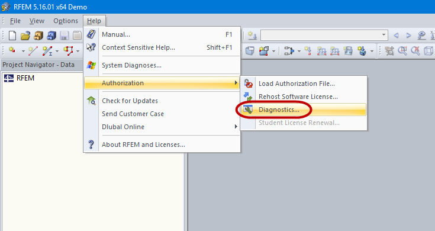The width and height of the screenshot is (435, 231).
Task: Click Check for Updates
Action: coord(162,101)
